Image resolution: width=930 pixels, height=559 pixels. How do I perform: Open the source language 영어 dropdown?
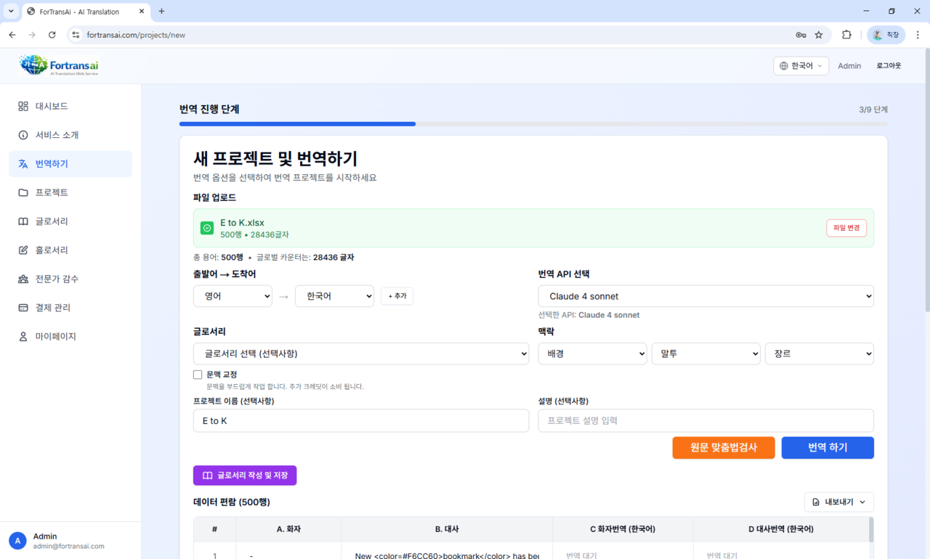[x=232, y=296]
